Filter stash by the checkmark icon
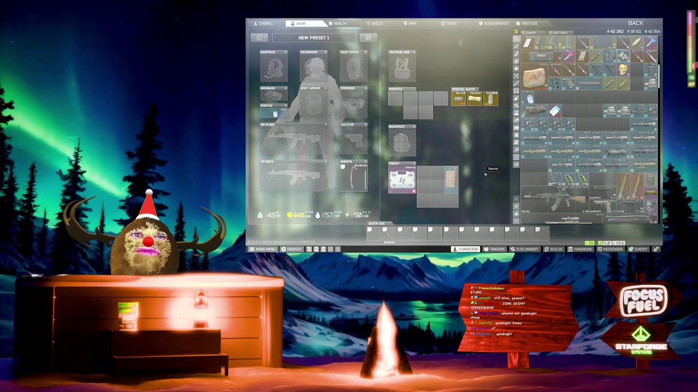Screen dimensions: 698x392 click(516, 164)
